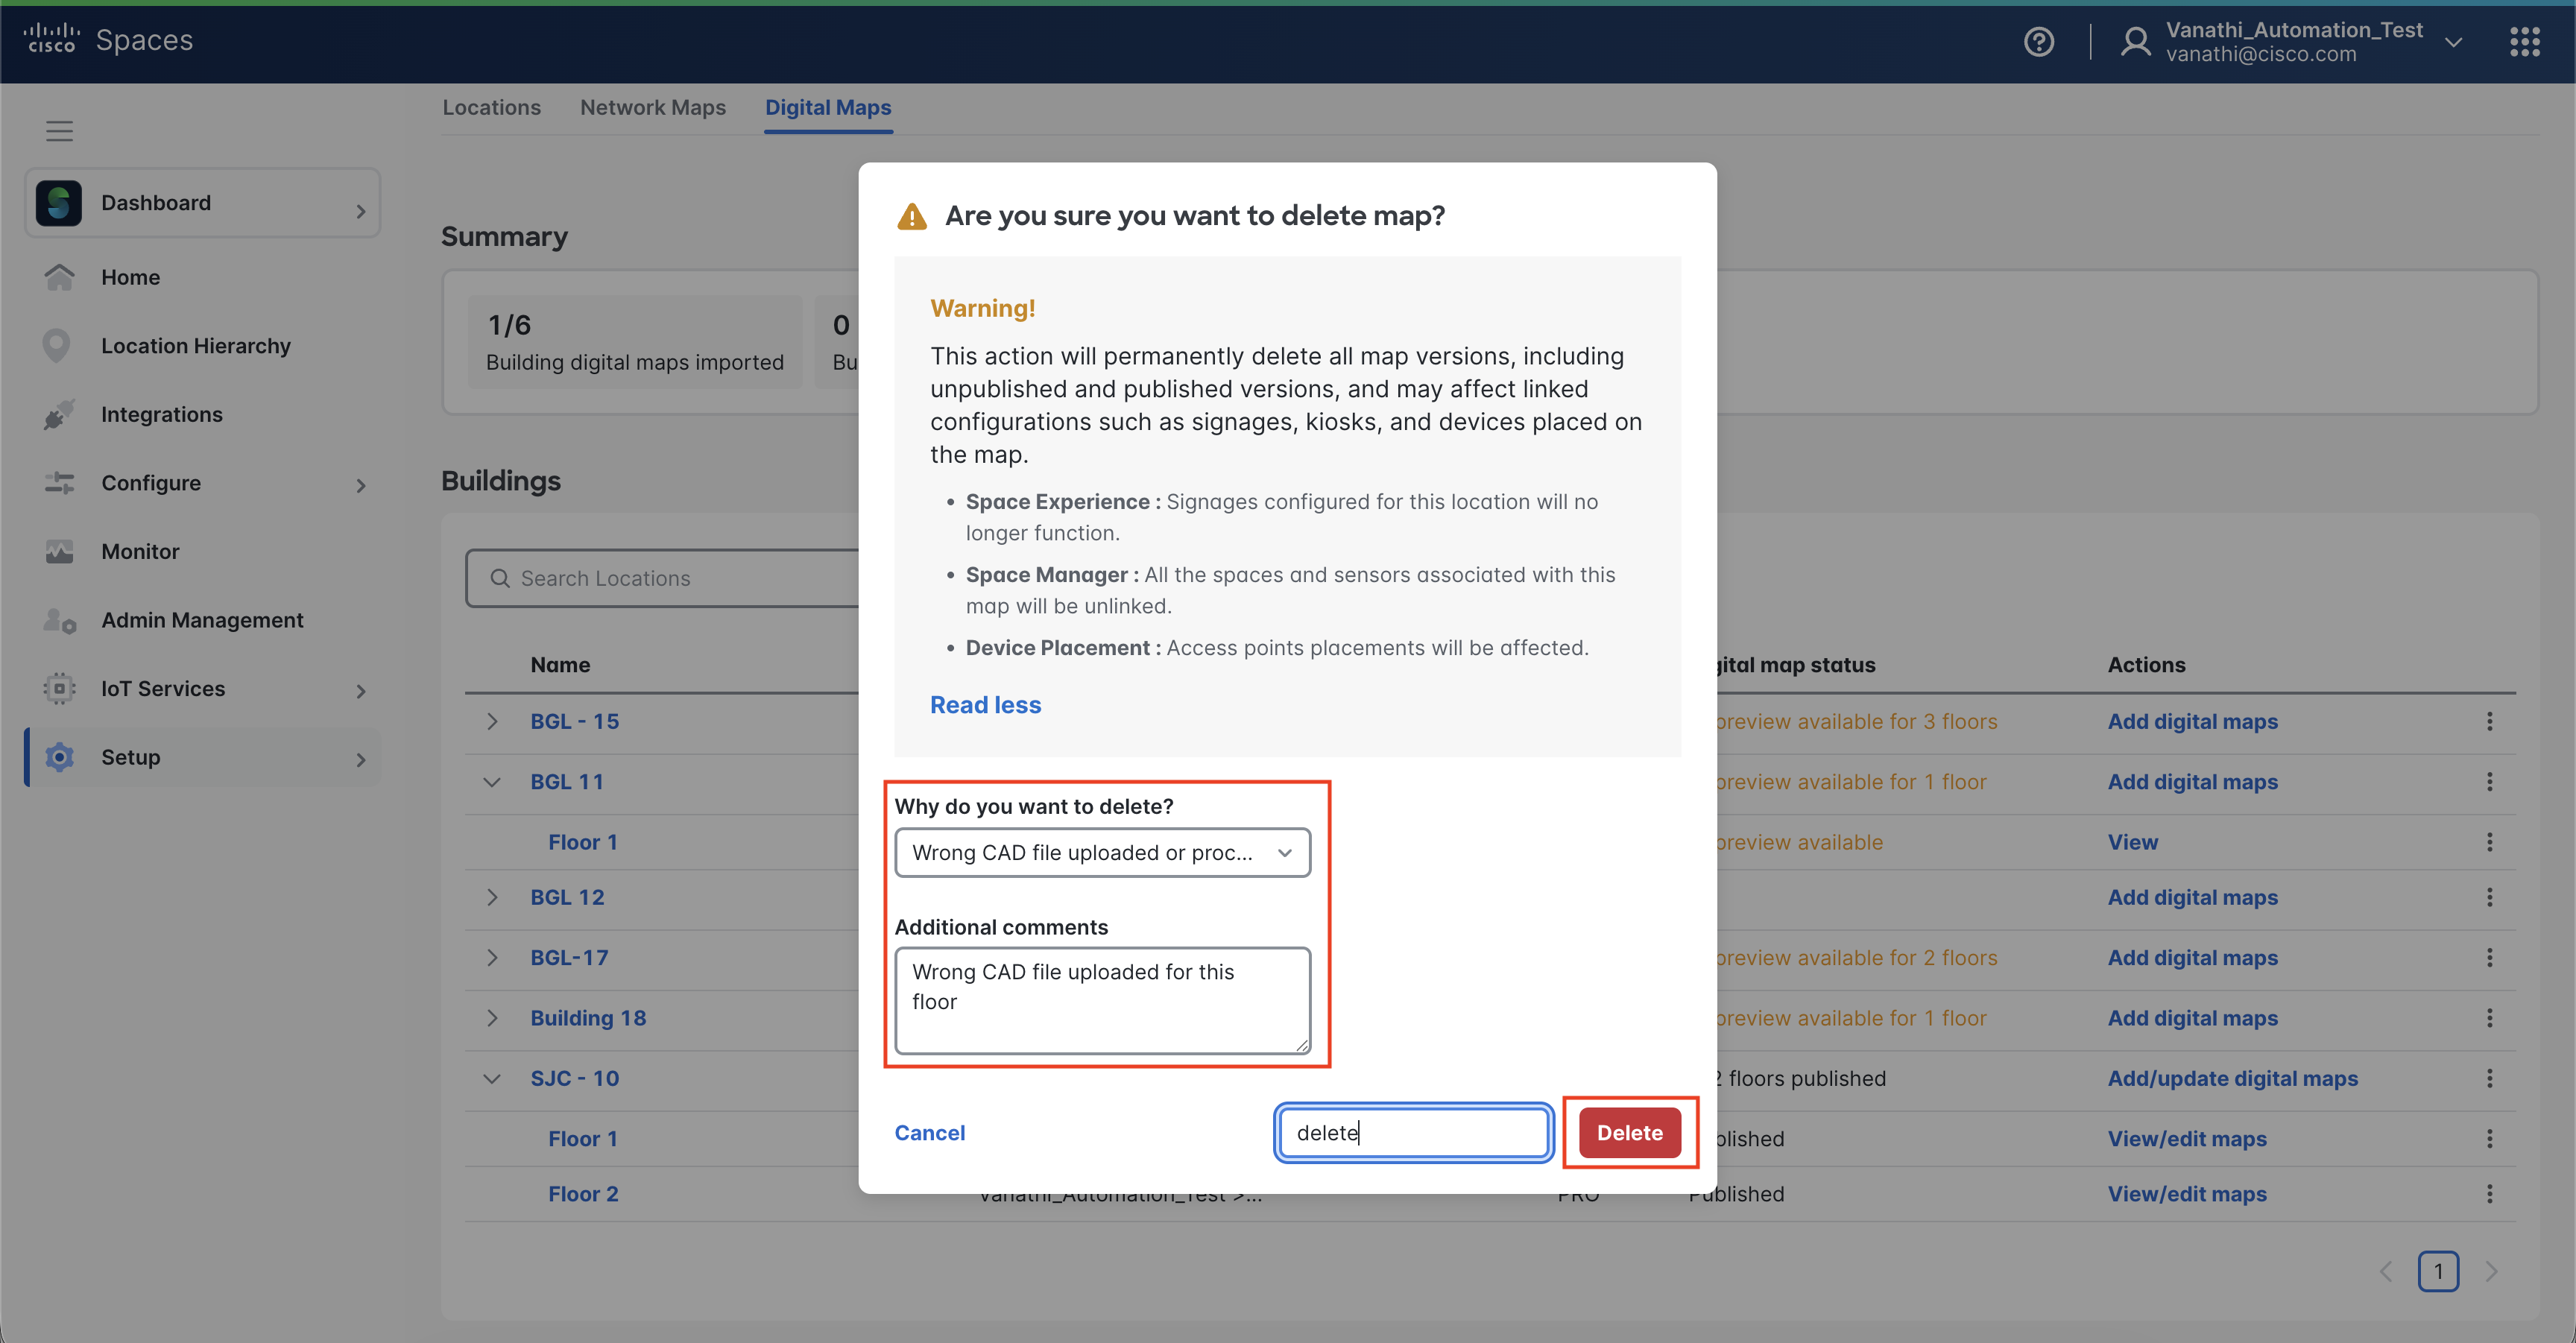Click the red Delete button
2576x1343 pixels.
pos(1629,1133)
